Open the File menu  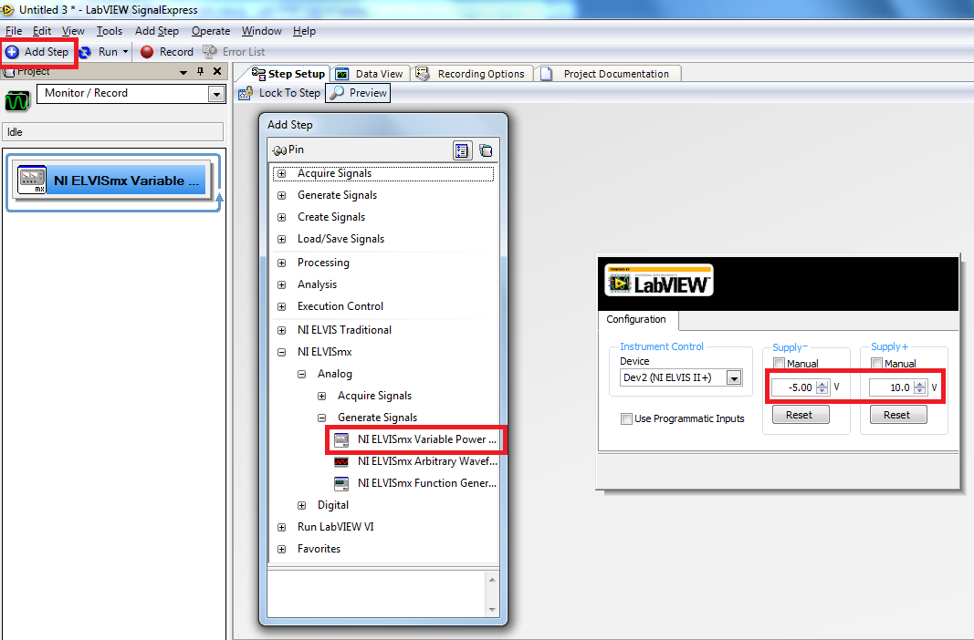(14, 31)
